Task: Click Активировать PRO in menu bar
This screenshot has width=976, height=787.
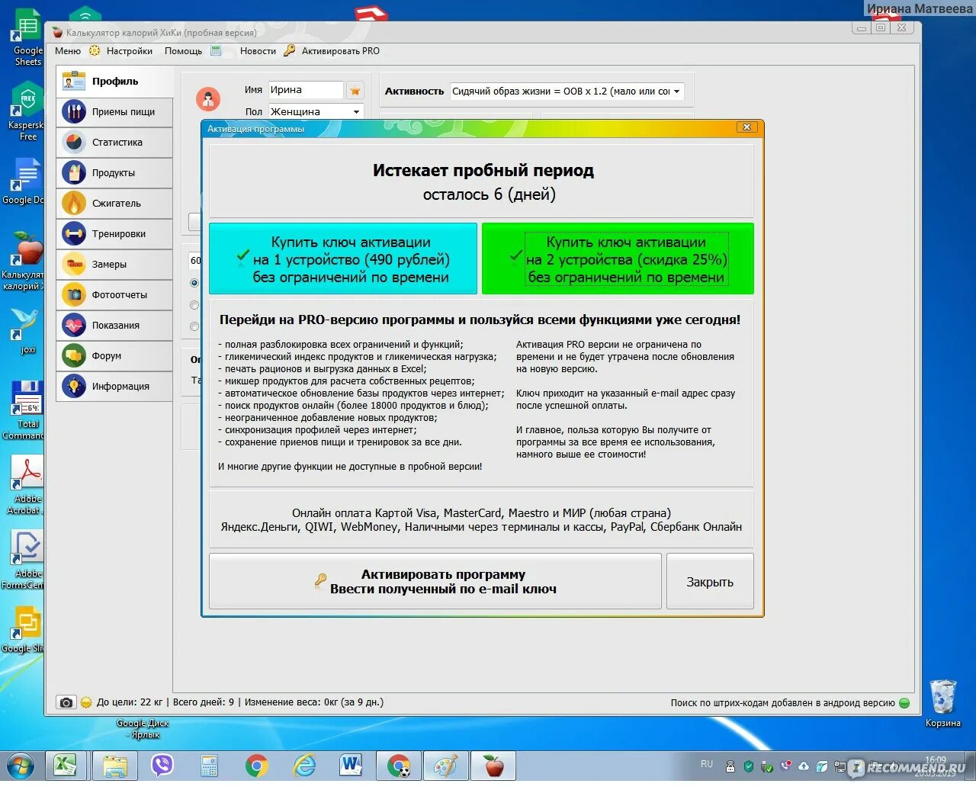Action: click(340, 51)
